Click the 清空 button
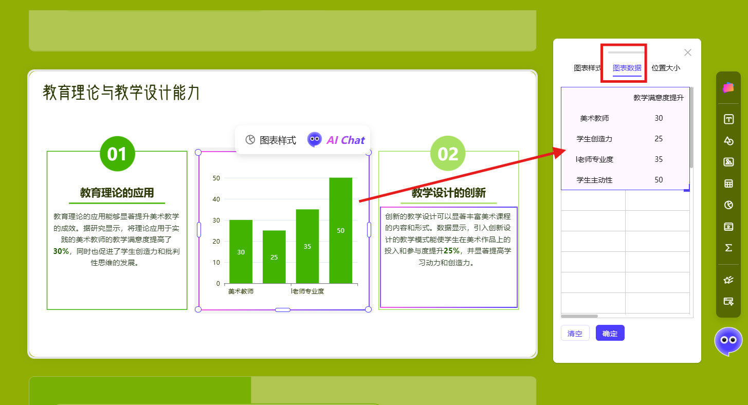Image resolution: width=748 pixels, height=405 pixels. [575, 334]
